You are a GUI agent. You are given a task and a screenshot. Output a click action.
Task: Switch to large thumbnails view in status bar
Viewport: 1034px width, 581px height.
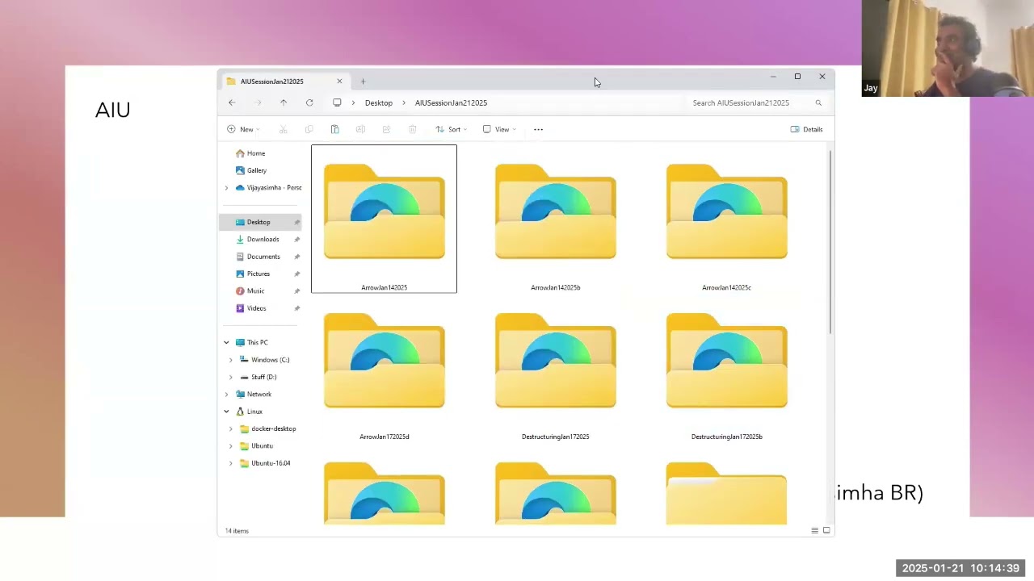(826, 530)
